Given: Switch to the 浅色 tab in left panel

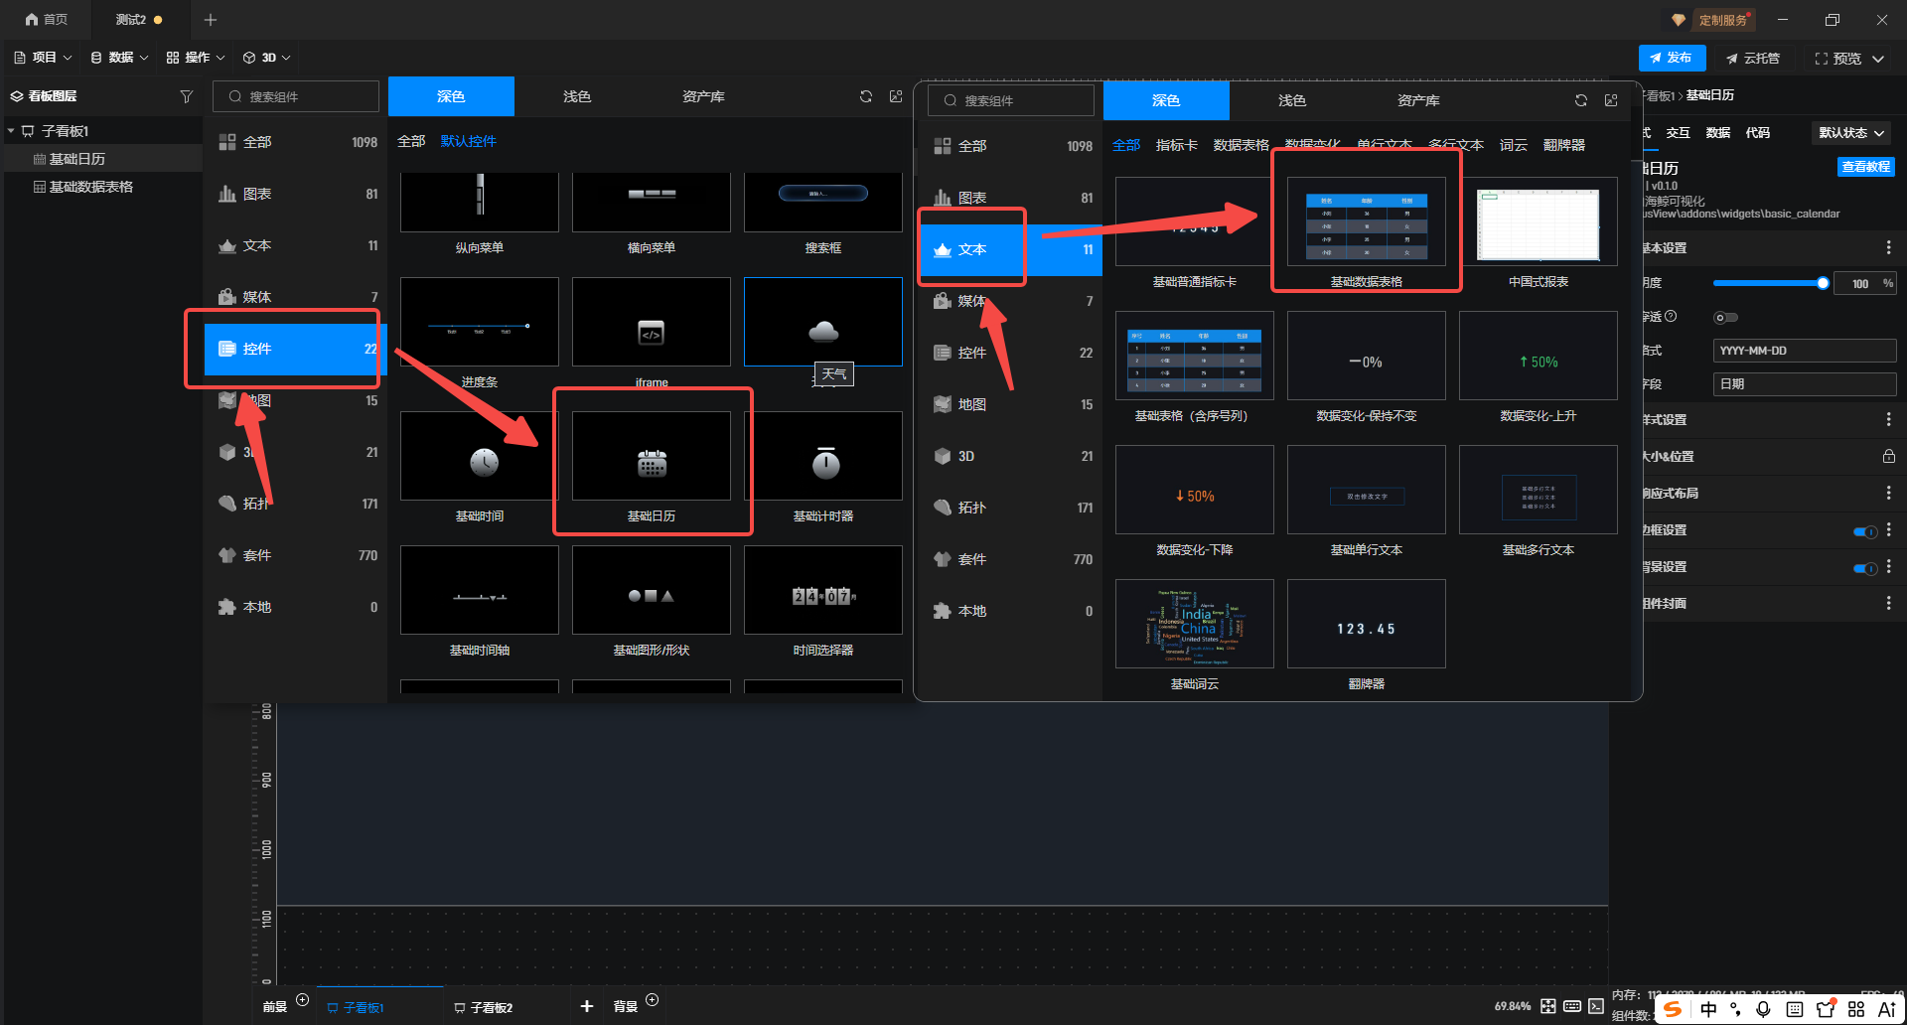Looking at the screenshot, I should click(x=577, y=96).
